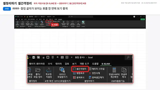
Task: Open the 페이지 레이아웃 tab in enlarged ribbon
Action: [37, 64]
